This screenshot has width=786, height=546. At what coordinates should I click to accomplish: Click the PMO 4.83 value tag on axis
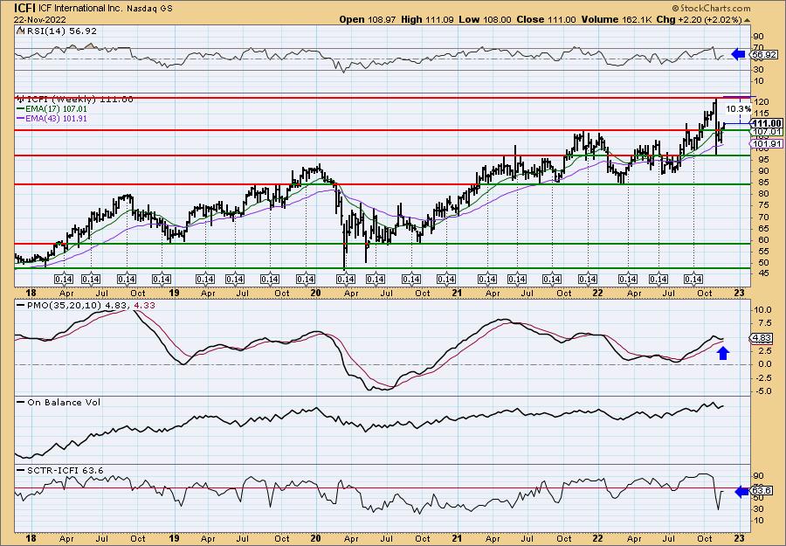tap(762, 338)
